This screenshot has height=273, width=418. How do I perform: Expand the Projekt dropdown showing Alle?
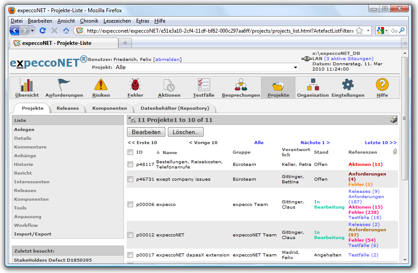[296, 67]
